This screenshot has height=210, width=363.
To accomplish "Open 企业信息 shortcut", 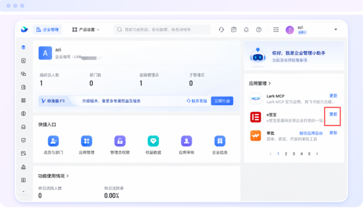I will (220, 145).
